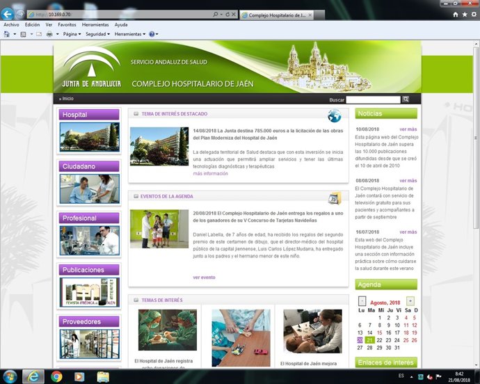Click the action center flag tray icon

coord(439,376)
